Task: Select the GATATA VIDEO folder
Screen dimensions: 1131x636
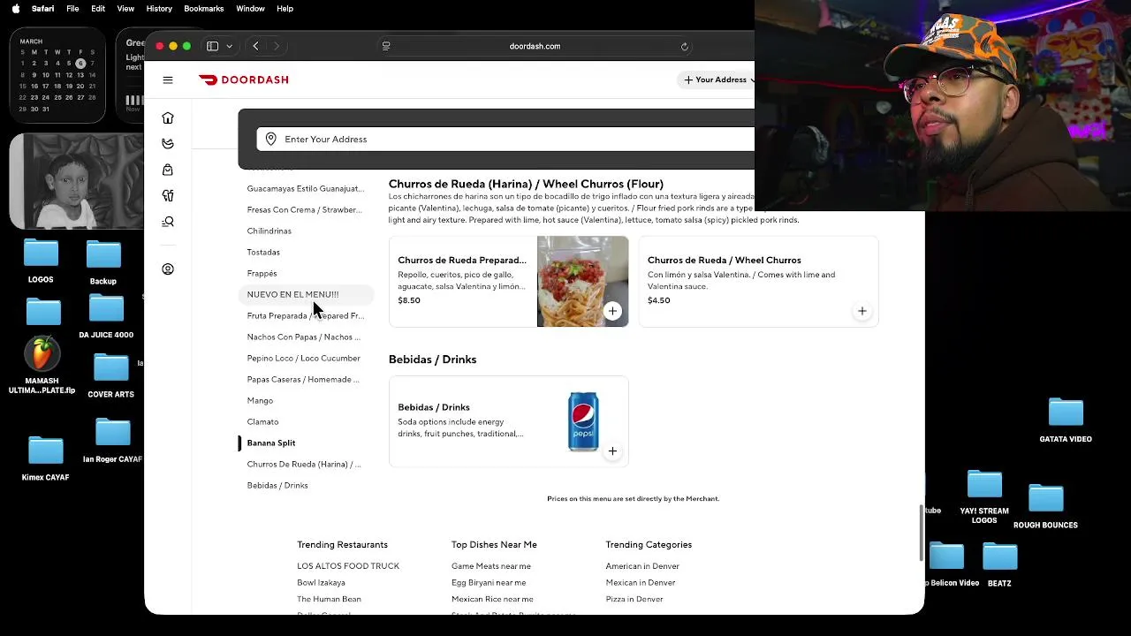Action: pyautogui.click(x=1066, y=420)
